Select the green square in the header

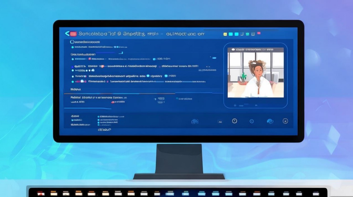247,34
